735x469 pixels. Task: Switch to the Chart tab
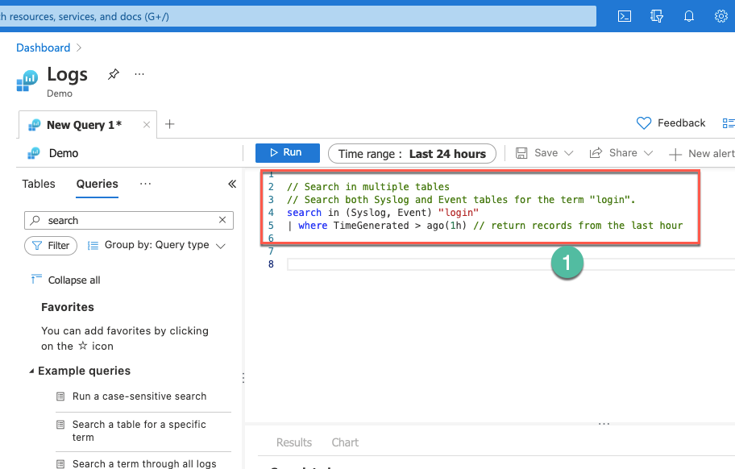(345, 442)
